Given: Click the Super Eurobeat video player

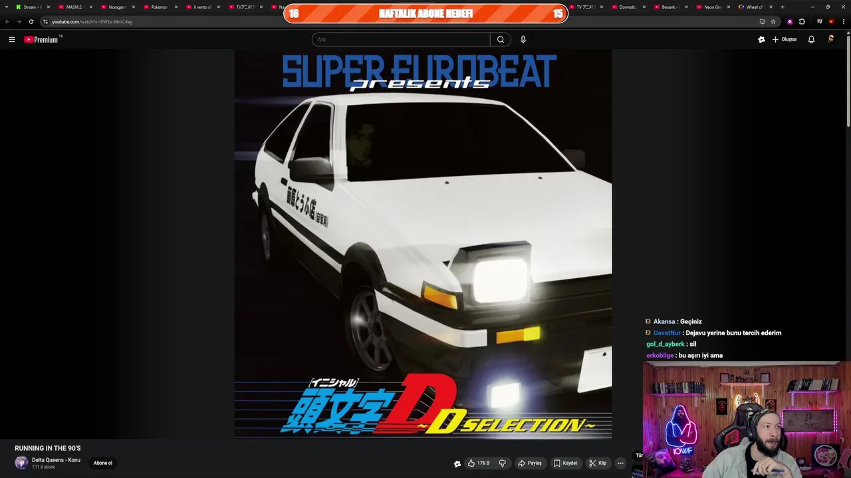Looking at the screenshot, I should (423, 244).
